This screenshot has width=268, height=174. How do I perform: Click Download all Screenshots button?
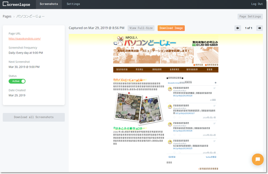coord(33,117)
